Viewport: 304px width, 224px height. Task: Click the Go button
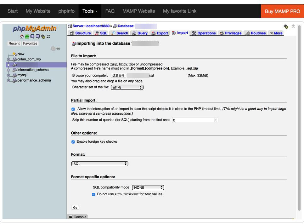[75, 208]
